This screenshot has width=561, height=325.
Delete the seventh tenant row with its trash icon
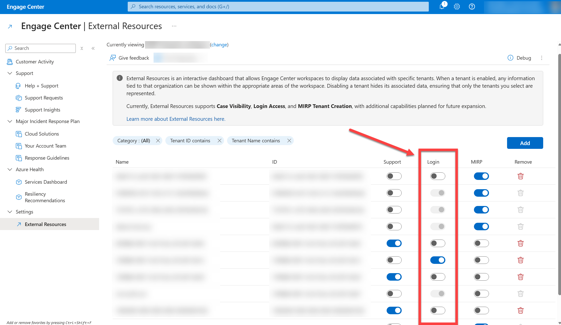click(x=521, y=277)
